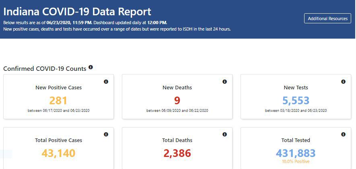Click the 10.0% Positive label
356x169 pixels.
coord(296,161)
